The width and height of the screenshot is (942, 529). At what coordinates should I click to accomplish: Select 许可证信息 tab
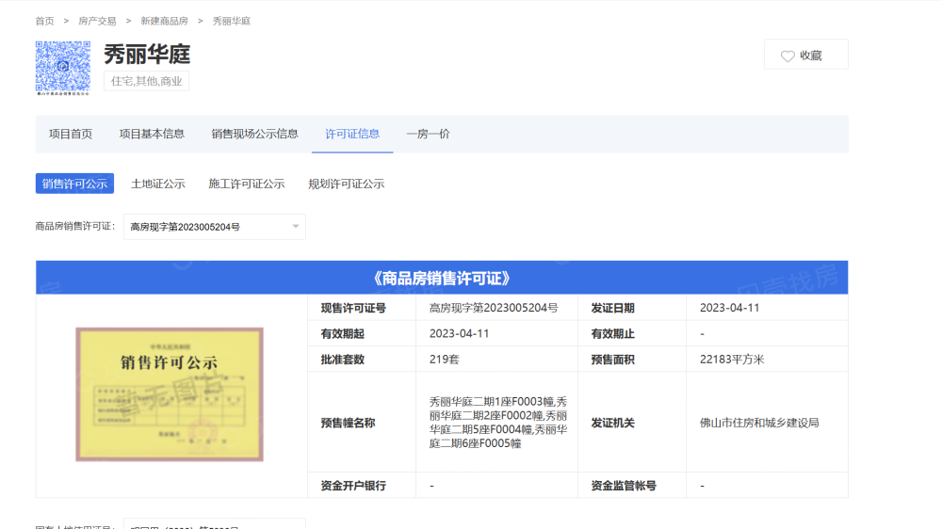coord(352,134)
